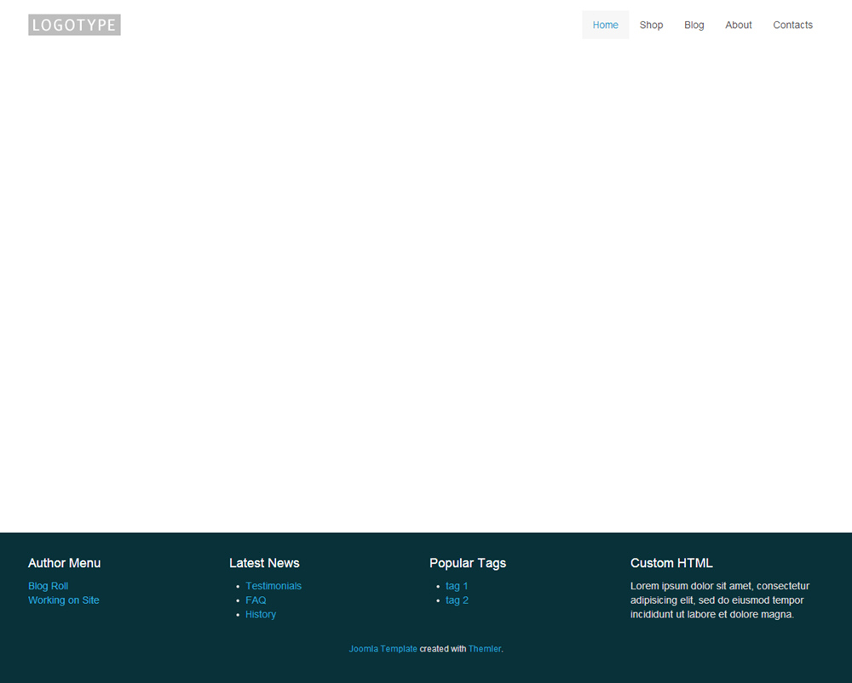Select About in the top menu
Screen dimensions: 852x683
coord(738,25)
